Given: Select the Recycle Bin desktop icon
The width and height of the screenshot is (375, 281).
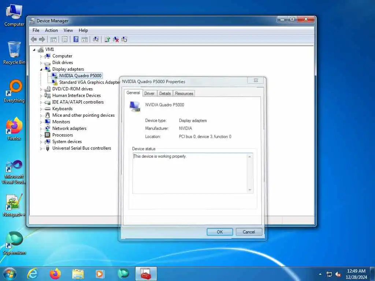Looking at the screenshot, I should (14, 53).
